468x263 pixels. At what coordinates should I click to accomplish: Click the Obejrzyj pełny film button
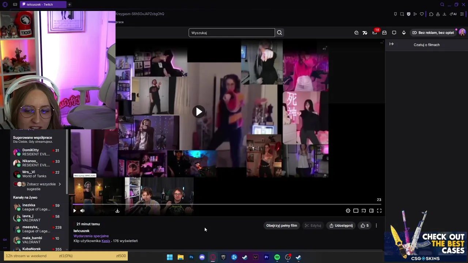tap(282, 226)
